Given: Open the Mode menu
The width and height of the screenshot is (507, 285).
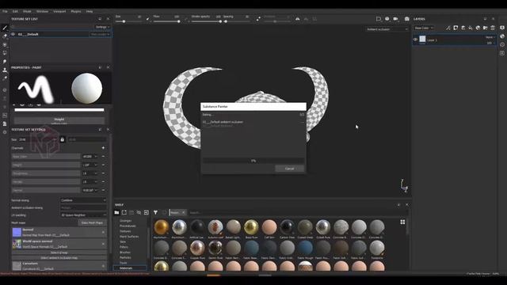Looking at the screenshot, I should point(27,11).
